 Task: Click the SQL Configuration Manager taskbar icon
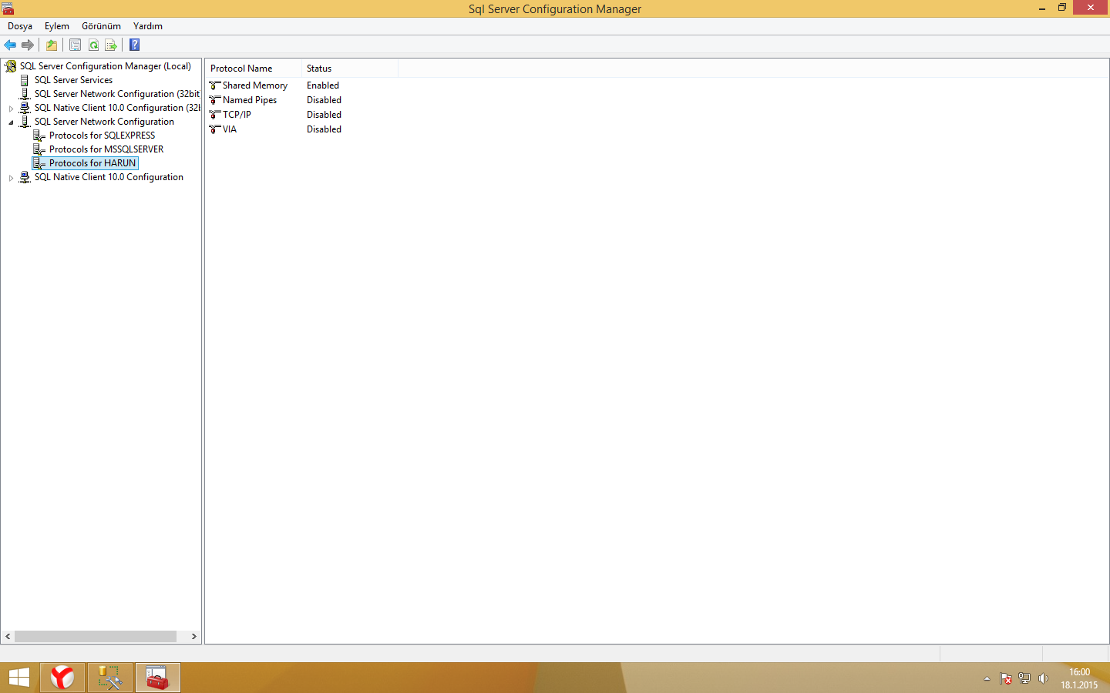(x=158, y=678)
